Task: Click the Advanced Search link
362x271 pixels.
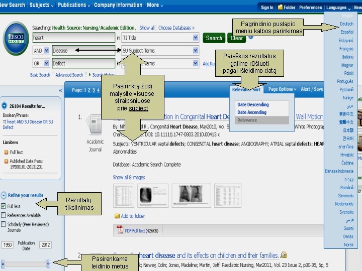Action: (69, 75)
